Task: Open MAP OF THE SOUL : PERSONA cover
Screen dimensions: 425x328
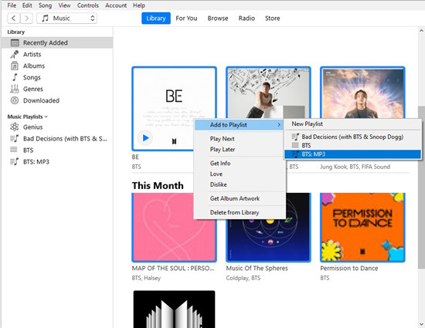Action: click(174, 228)
